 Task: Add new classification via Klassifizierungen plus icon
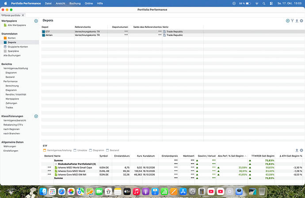click(x=36, y=116)
